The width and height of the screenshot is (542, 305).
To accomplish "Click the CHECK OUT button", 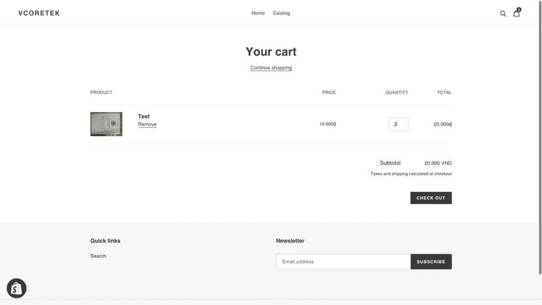I will pos(431,198).
